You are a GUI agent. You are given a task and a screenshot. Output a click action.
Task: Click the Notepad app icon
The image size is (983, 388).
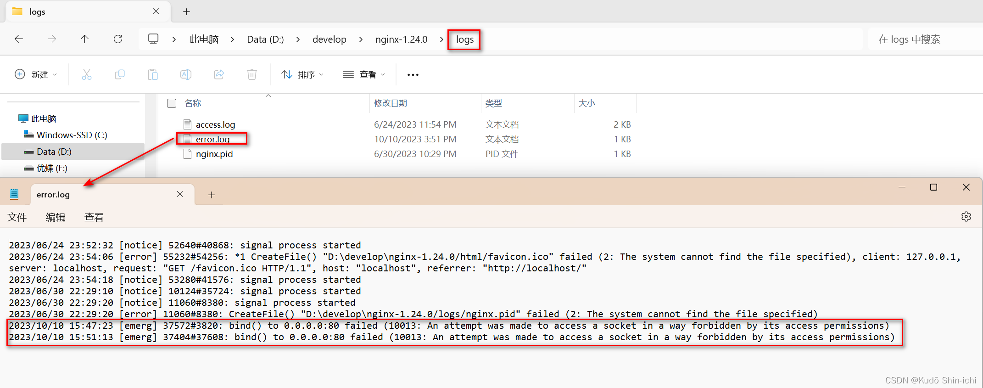click(14, 194)
